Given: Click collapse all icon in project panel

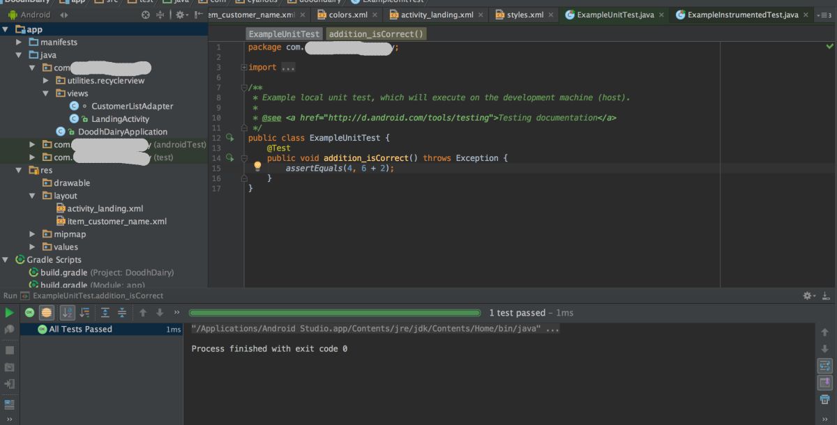Looking at the screenshot, I should click(160, 15).
